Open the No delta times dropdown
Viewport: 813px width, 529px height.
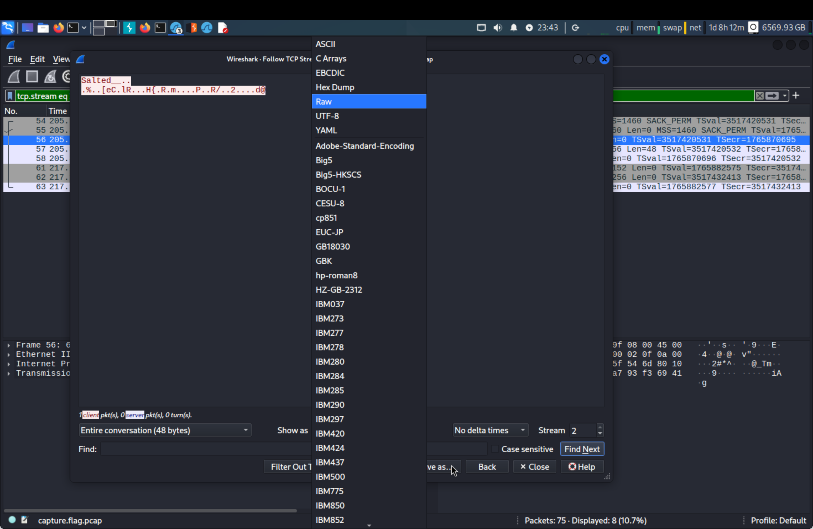click(491, 430)
